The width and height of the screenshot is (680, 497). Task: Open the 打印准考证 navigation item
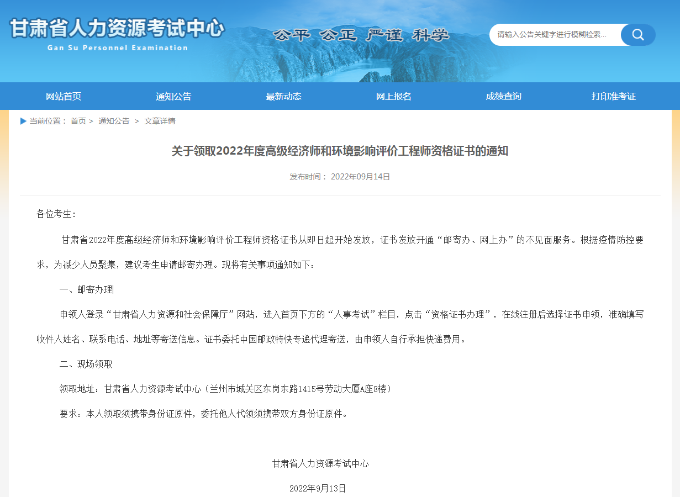tap(614, 97)
